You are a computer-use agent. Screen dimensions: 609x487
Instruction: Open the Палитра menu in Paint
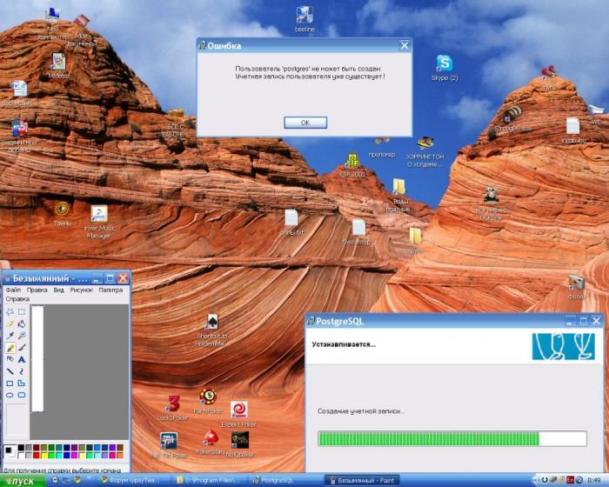[110, 290]
